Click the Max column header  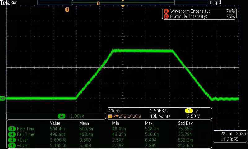point(149,123)
